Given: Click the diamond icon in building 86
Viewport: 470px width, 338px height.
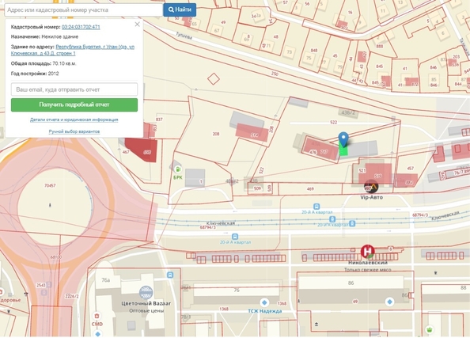Looking at the screenshot, I should click(389, 302).
